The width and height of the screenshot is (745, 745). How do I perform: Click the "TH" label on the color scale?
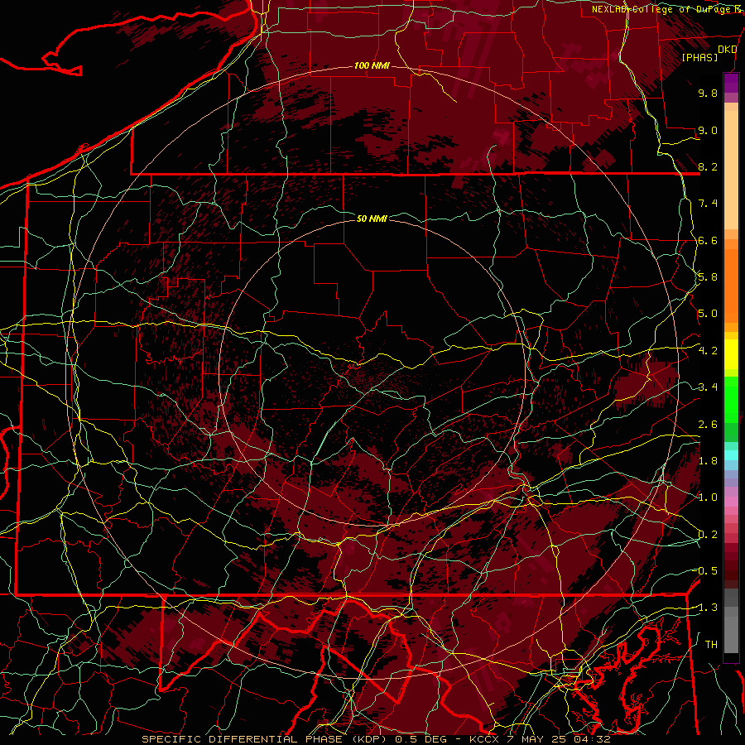click(711, 645)
